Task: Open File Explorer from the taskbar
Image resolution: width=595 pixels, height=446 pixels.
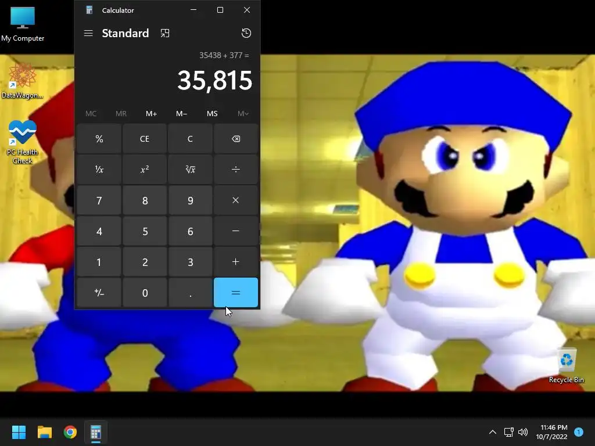Action: pyautogui.click(x=44, y=432)
